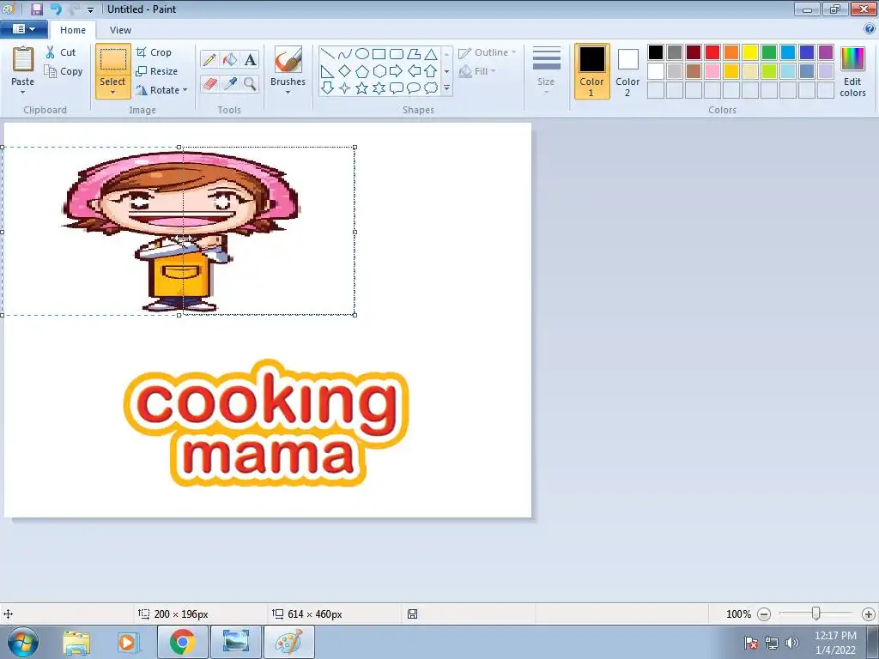Pick the Polygon shape
This screenshot has width=879, height=659.
(414, 54)
